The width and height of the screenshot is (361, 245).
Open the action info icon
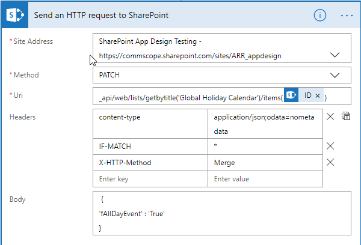pos(320,14)
